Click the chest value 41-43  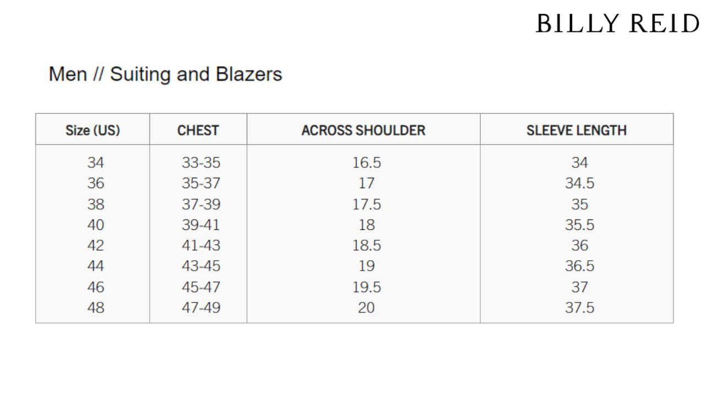[x=201, y=245]
